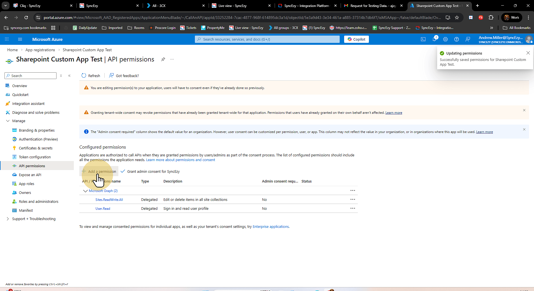Go to Expose an API page
Viewport: 534px width, 291px height.
[30, 175]
